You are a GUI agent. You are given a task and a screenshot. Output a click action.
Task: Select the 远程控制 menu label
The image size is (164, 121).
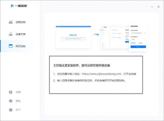(20, 22)
